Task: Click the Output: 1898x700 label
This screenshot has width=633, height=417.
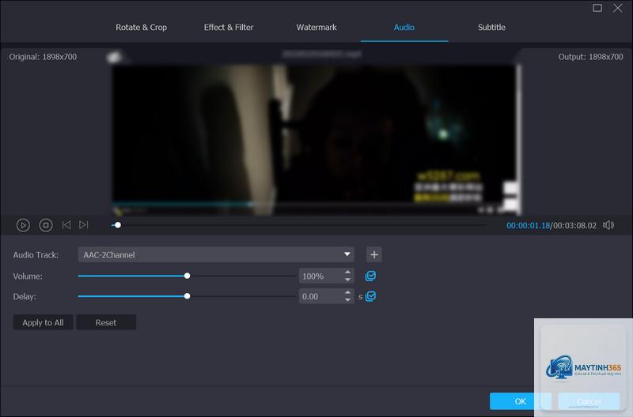Action: coord(590,57)
